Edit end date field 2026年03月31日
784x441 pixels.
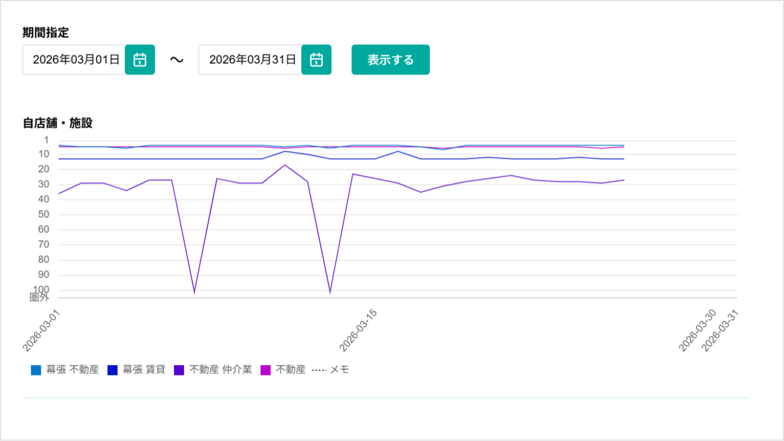pos(251,59)
